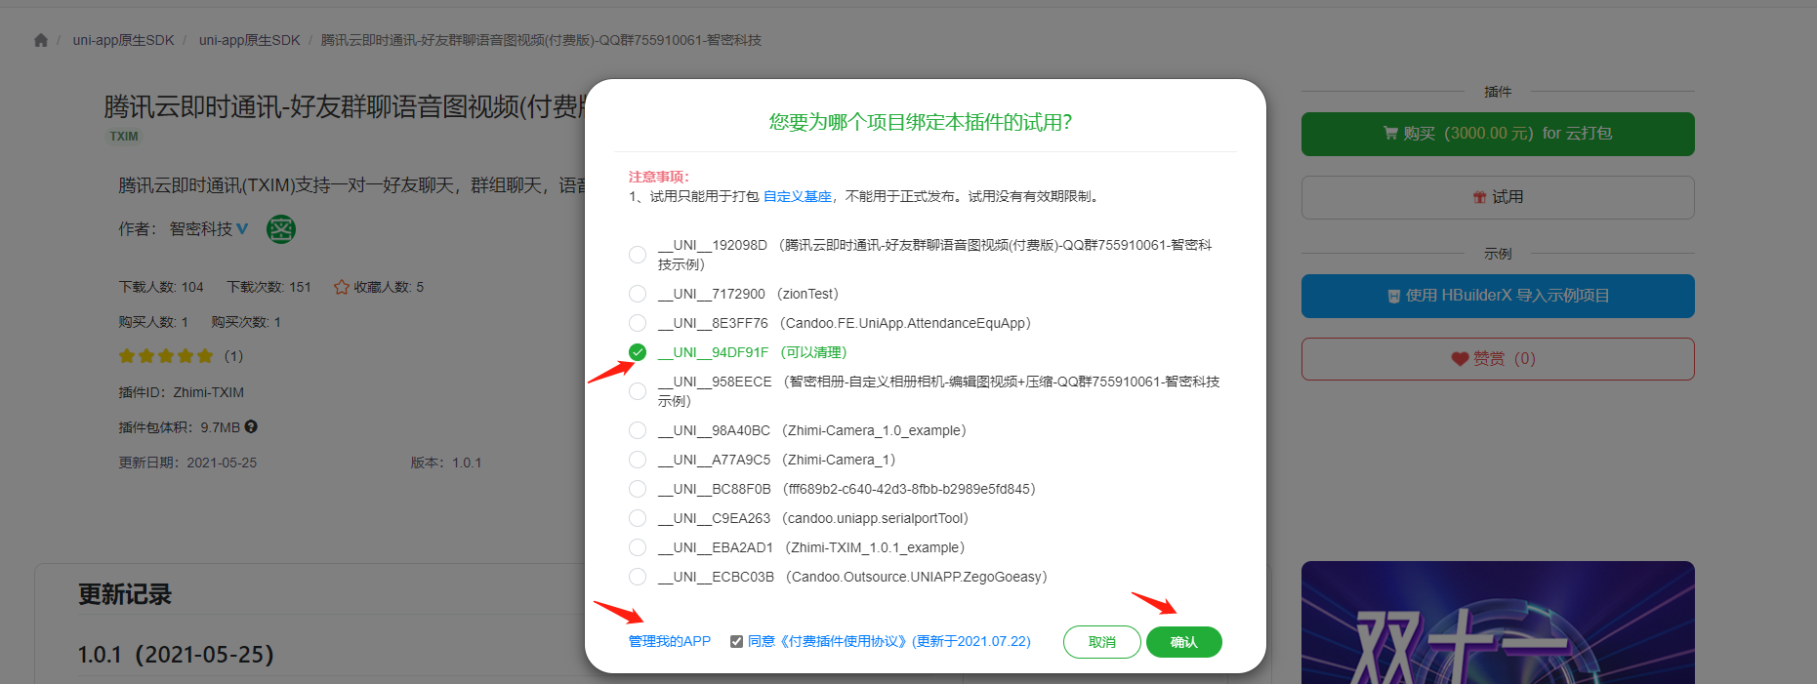Select the __UNI__98A40BC Zhimi-Camera_1.0_example radio
1817x684 pixels.
coord(638,430)
